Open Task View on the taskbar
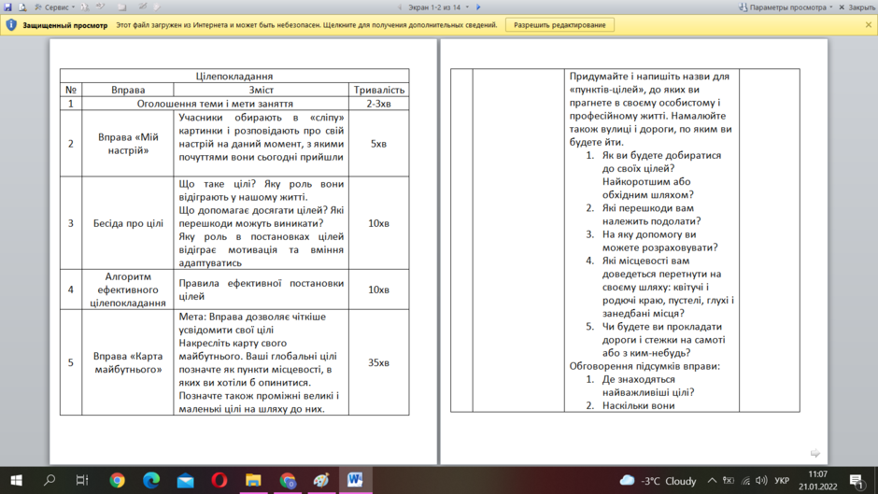Viewport: 878px width, 494px height. [82, 481]
